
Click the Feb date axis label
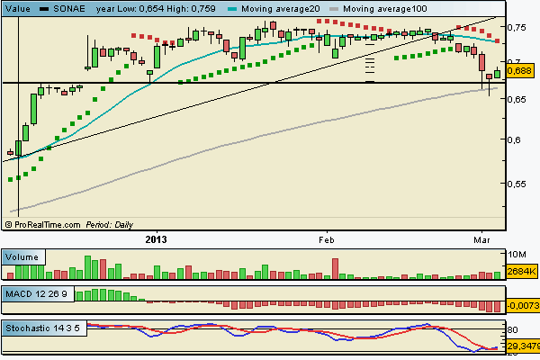click(327, 239)
